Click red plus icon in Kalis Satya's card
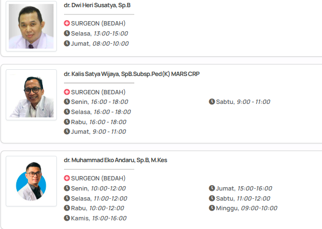This screenshot has width=322, height=229. [x=67, y=92]
